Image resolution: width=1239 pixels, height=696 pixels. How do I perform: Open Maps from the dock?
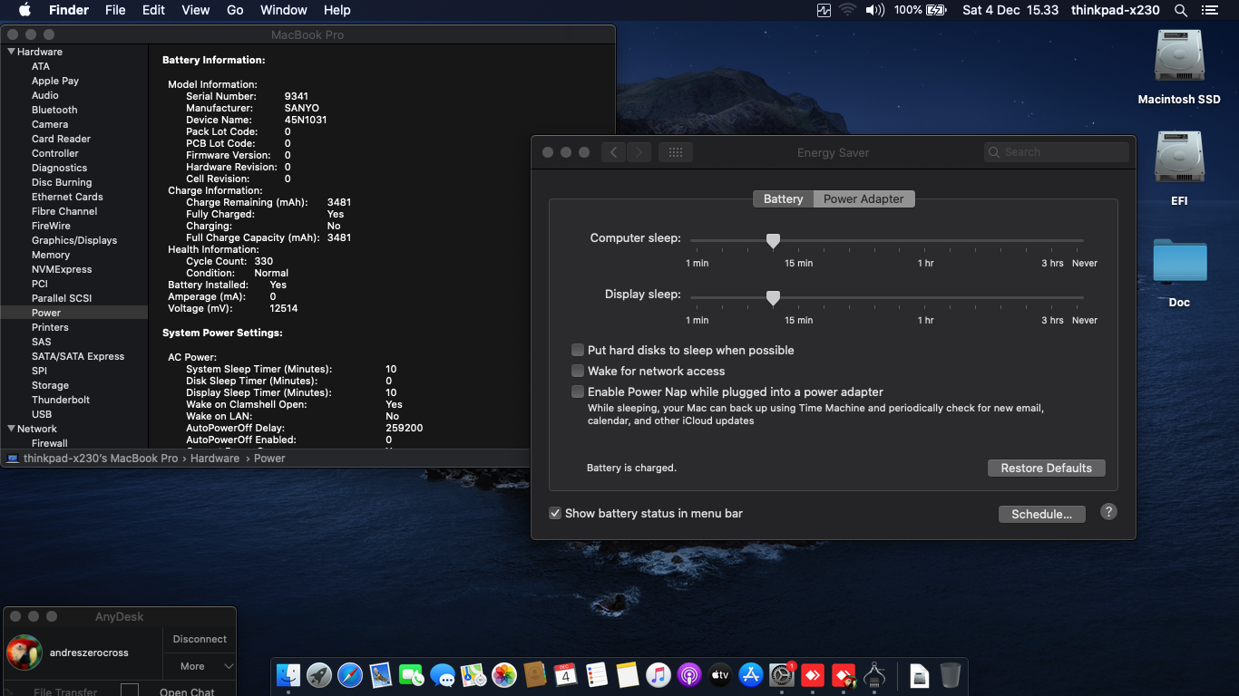pyautogui.click(x=473, y=674)
